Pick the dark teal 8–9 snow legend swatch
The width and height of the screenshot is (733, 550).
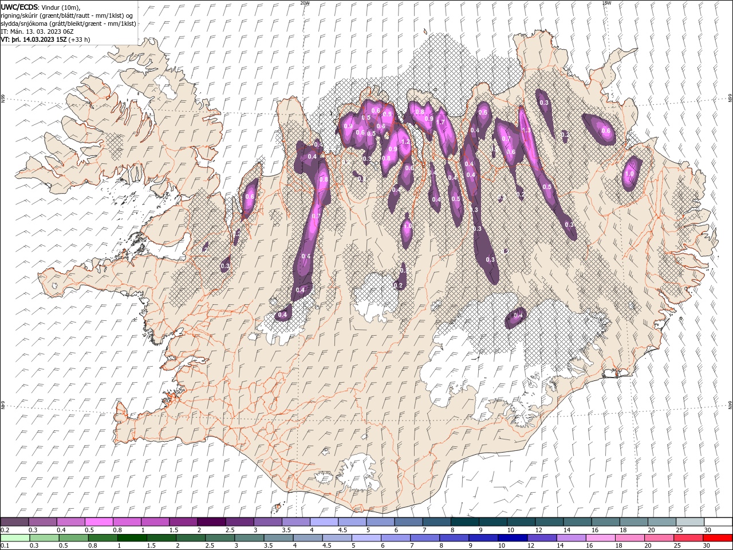[x=465, y=522]
